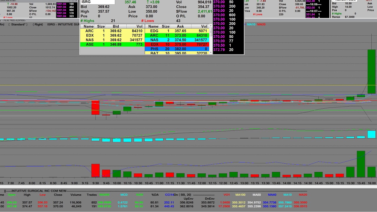The image size is (377, 212).
Task: Click the red 9:30 volume bar
Action: (95, 170)
